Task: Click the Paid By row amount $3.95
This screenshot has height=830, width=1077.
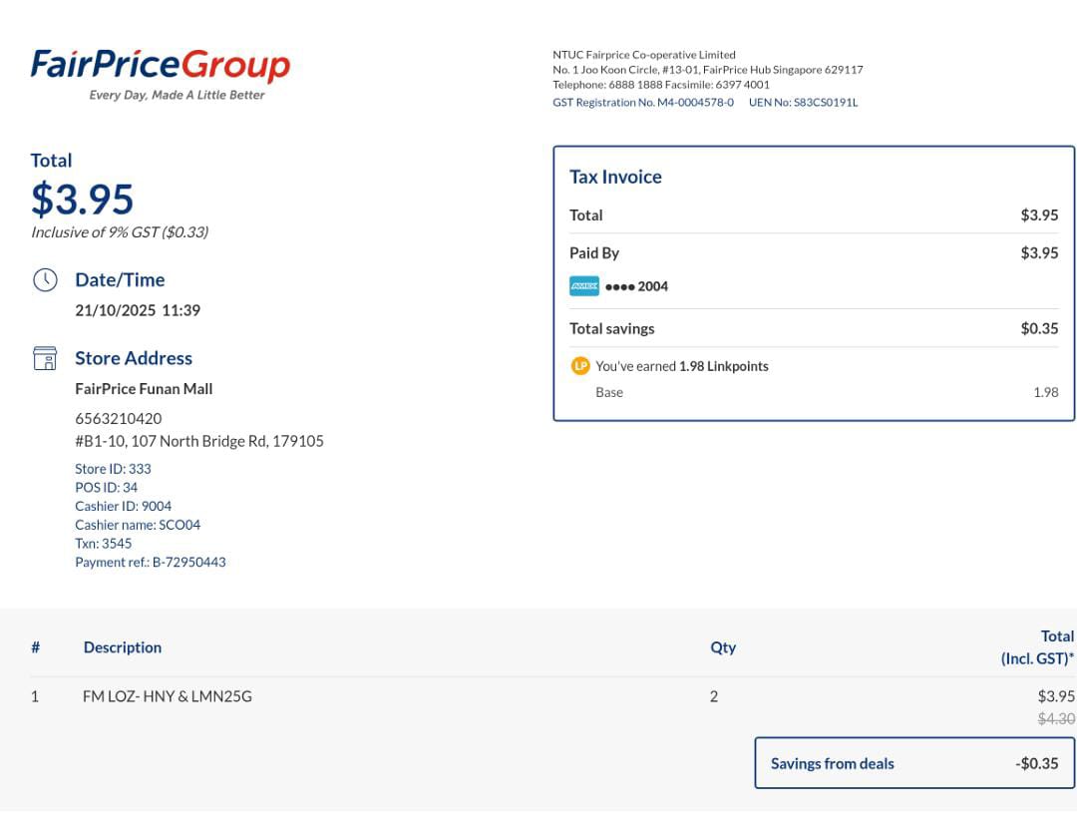Action: [x=1039, y=252]
